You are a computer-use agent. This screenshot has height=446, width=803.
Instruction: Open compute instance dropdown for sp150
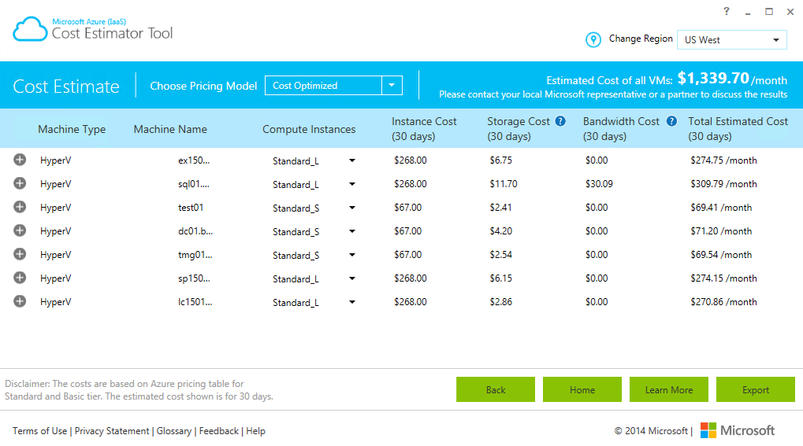click(351, 278)
